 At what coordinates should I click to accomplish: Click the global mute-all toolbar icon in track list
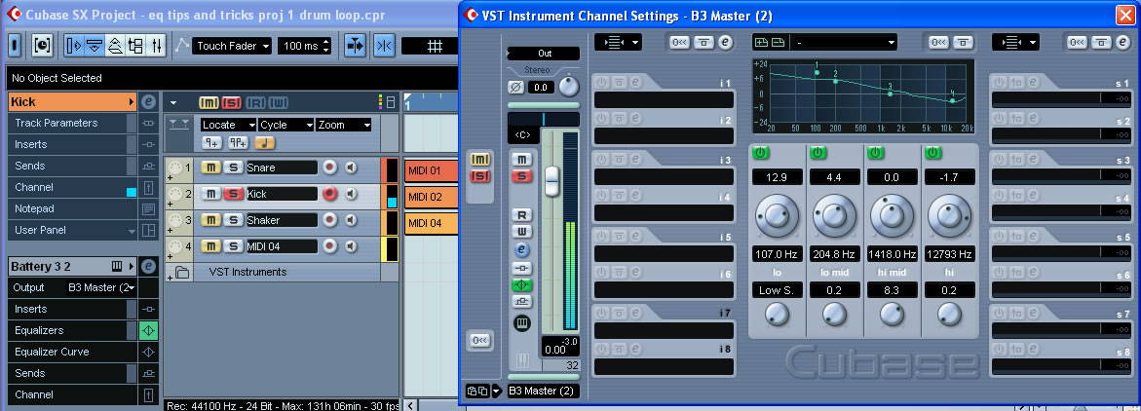(209, 102)
